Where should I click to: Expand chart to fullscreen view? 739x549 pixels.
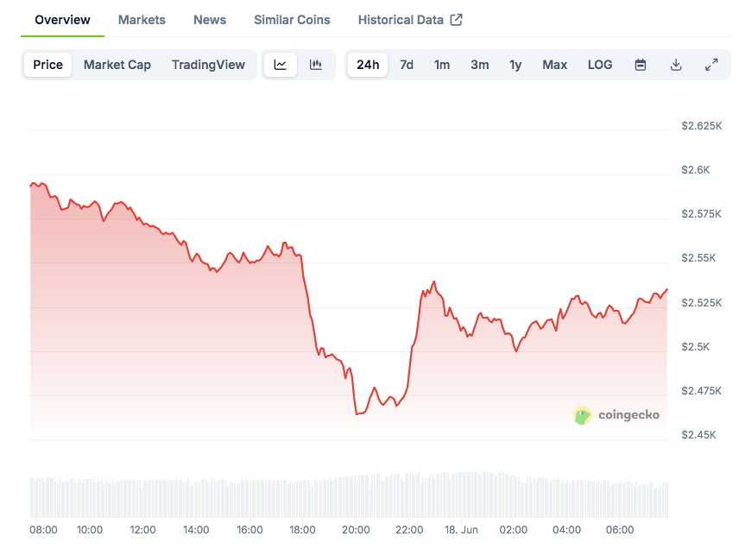[x=711, y=65]
